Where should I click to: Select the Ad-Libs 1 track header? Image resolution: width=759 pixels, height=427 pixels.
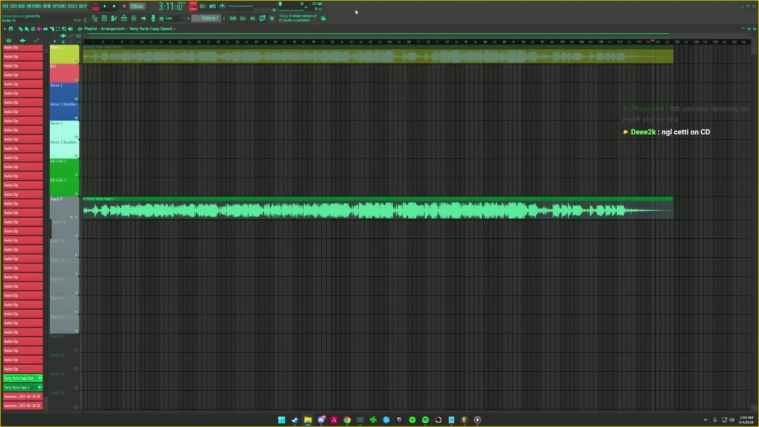(x=64, y=168)
